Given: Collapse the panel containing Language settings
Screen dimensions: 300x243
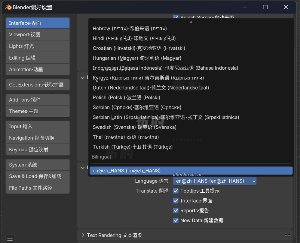Looking at the screenshot, I should point(83,168).
